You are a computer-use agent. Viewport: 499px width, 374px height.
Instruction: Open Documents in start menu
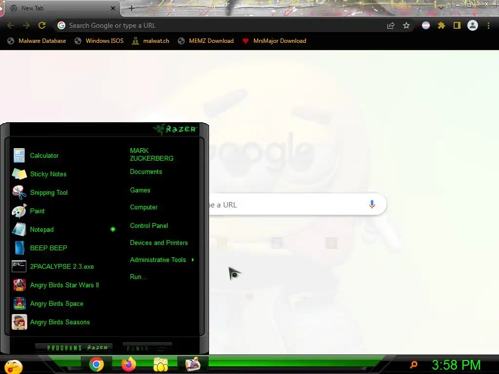point(146,172)
